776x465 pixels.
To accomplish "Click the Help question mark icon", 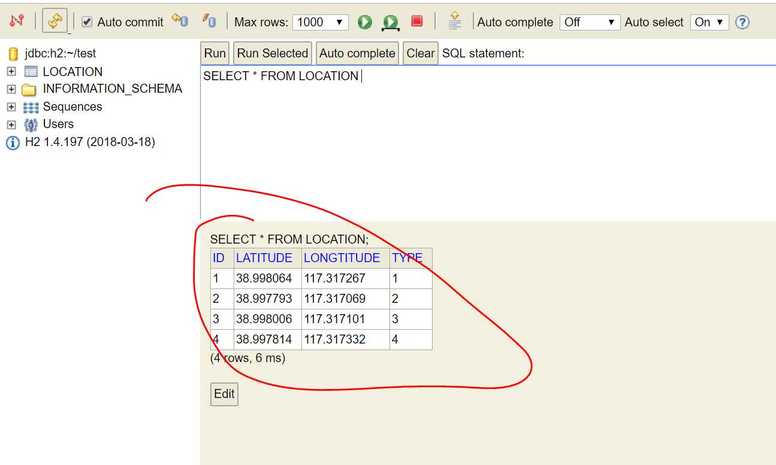I will pos(742,22).
